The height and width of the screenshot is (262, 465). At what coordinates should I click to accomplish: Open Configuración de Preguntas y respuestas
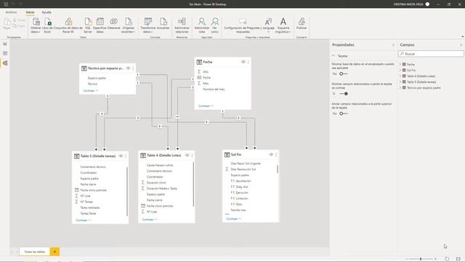pyautogui.click(x=243, y=25)
